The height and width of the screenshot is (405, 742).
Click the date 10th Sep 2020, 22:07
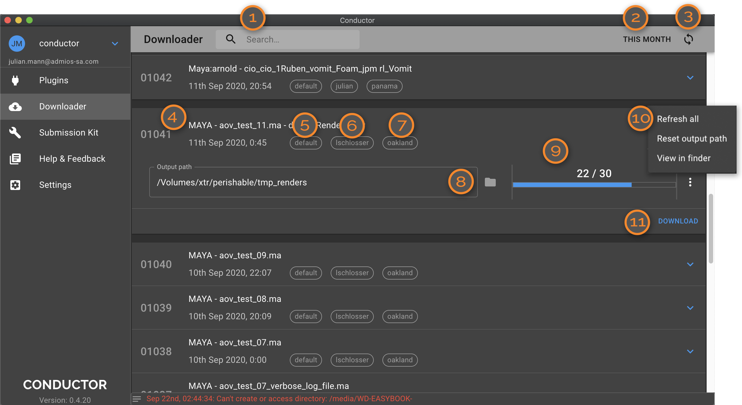point(230,273)
